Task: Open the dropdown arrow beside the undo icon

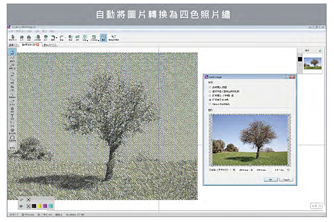Action: click(57, 38)
